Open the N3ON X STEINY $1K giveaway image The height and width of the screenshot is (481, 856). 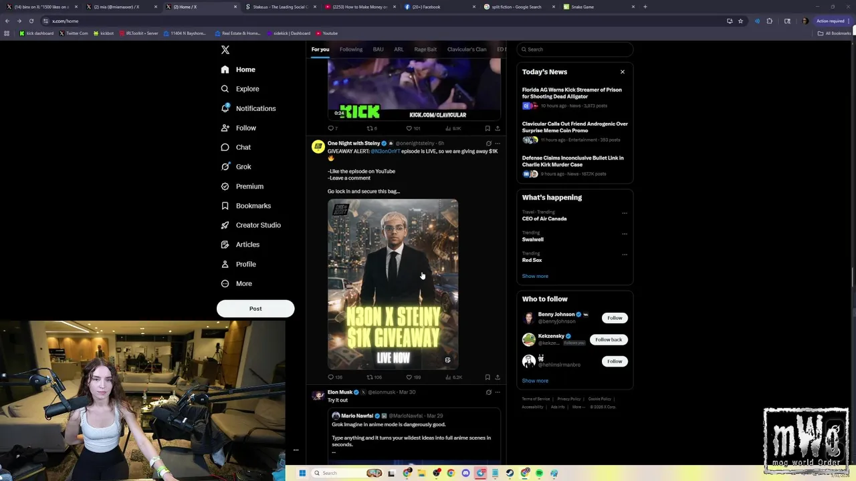pyautogui.click(x=393, y=285)
